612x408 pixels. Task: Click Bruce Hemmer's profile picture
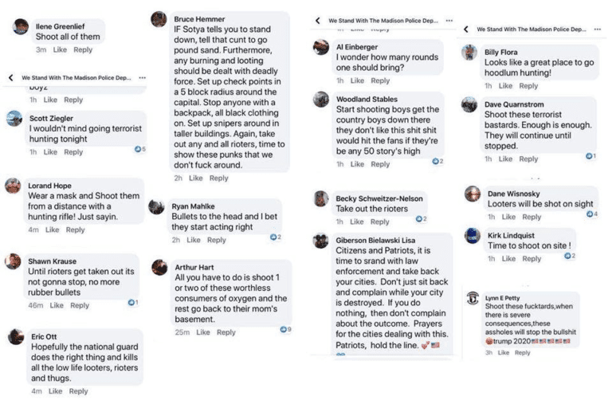click(x=159, y=19)
